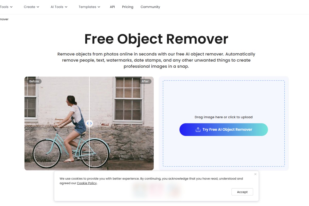309x206 pixels.
Task: Click the bicycle girl preview image
Action: 89,123
